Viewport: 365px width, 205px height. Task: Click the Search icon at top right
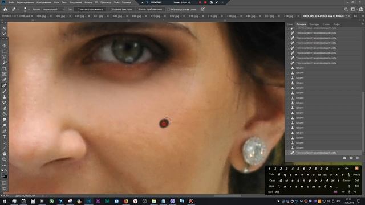point(346,9)
